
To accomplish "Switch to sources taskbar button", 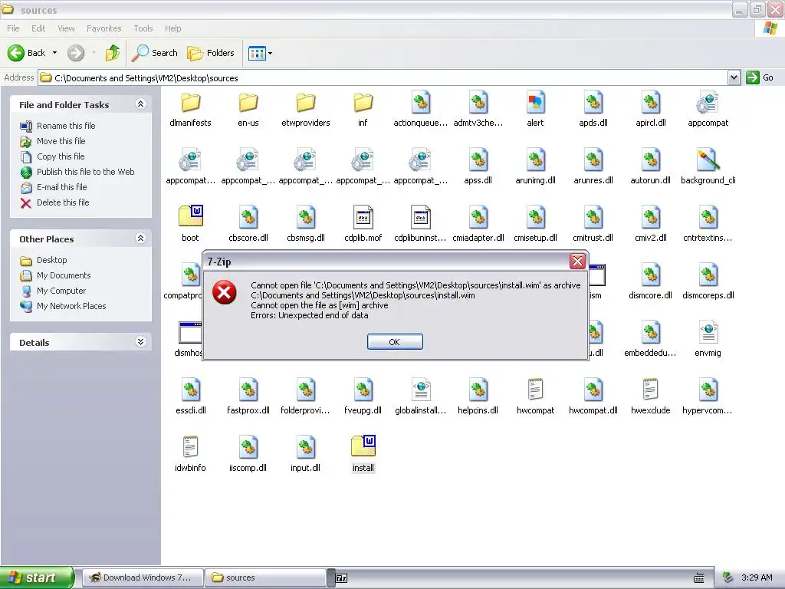I will (265, 577).
